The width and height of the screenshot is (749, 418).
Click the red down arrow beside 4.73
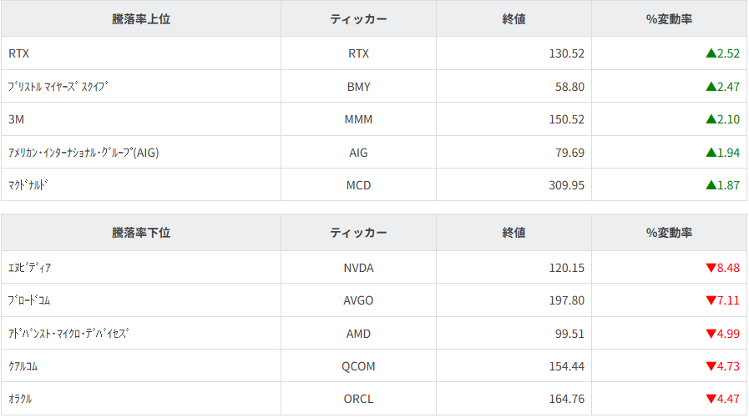[x=711, y=366]
